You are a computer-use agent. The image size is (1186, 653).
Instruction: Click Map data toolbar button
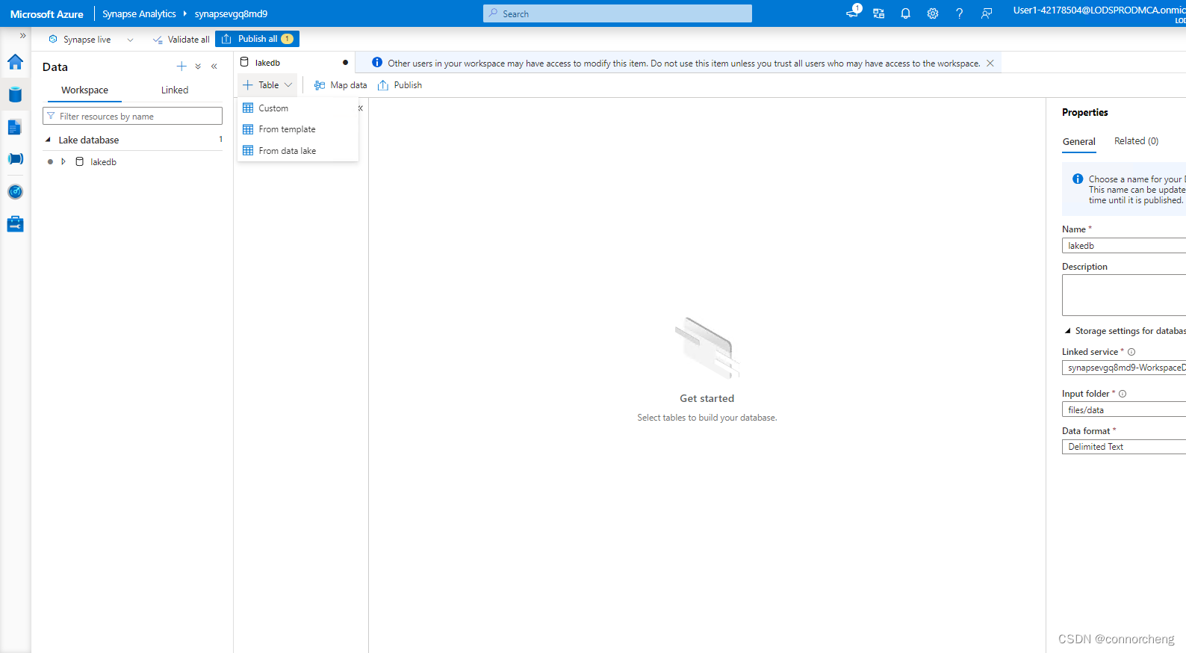pyautogui.click(x=341, y=85)
